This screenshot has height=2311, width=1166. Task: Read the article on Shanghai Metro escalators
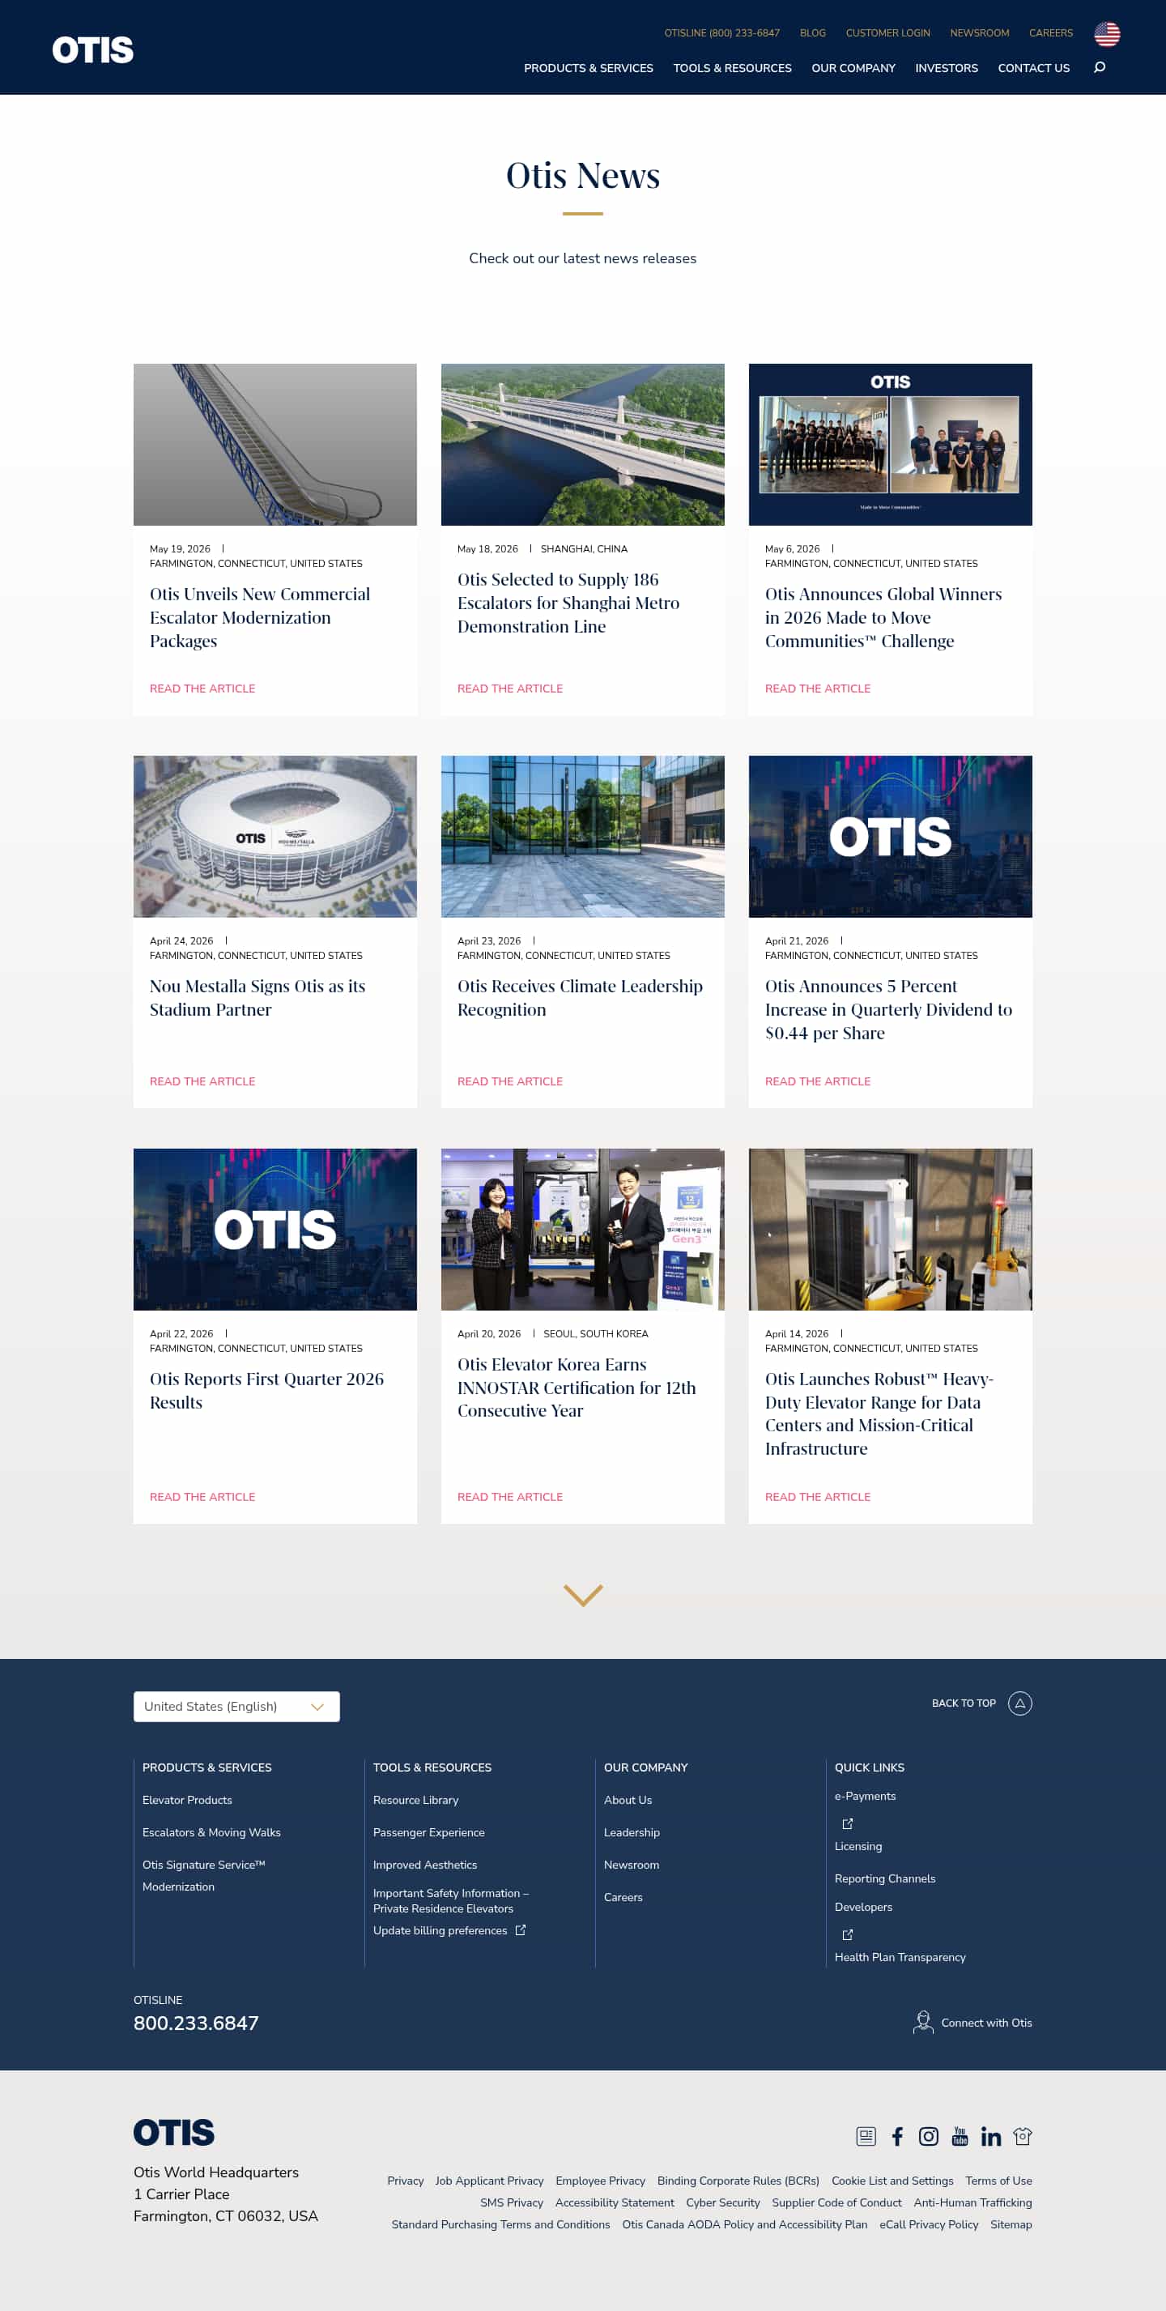pyautogui.click(x=510, y=689)
